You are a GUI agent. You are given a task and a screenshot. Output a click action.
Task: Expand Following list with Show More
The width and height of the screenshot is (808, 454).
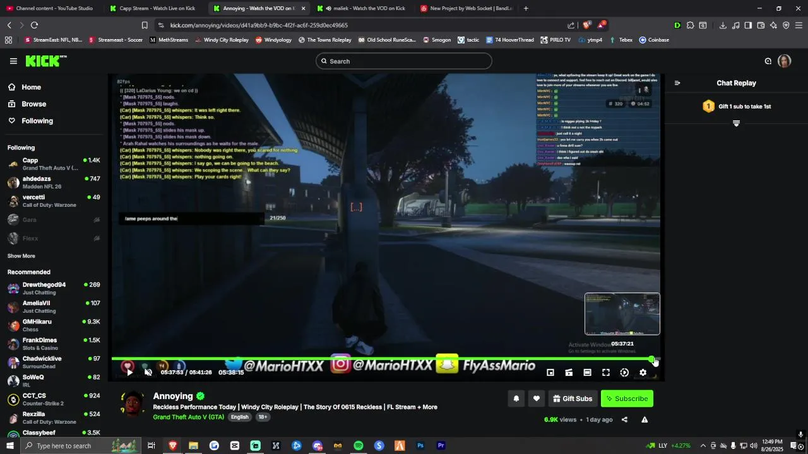click(x=21, y=256)
